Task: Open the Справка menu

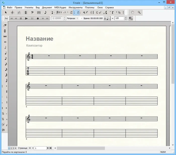Action: pos(109,8)
